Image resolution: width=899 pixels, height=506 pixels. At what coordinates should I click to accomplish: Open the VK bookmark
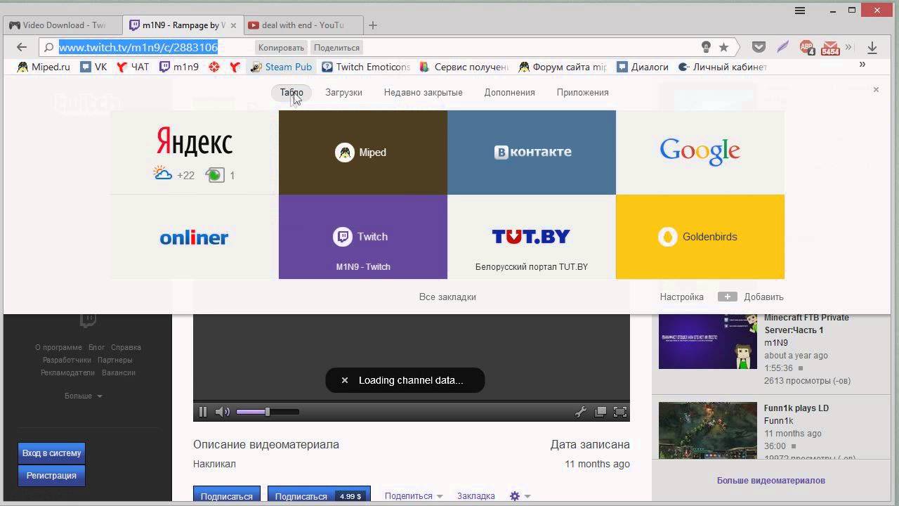click(x=93, y=67)
